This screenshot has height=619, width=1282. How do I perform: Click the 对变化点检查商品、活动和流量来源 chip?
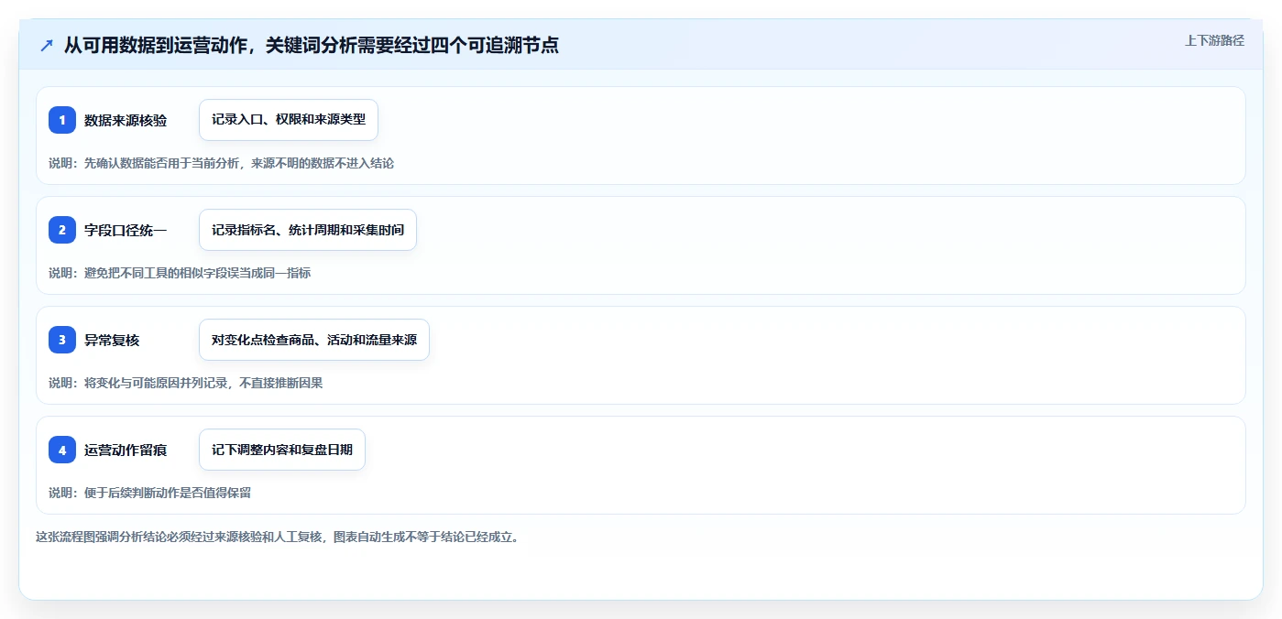[314, 340]
